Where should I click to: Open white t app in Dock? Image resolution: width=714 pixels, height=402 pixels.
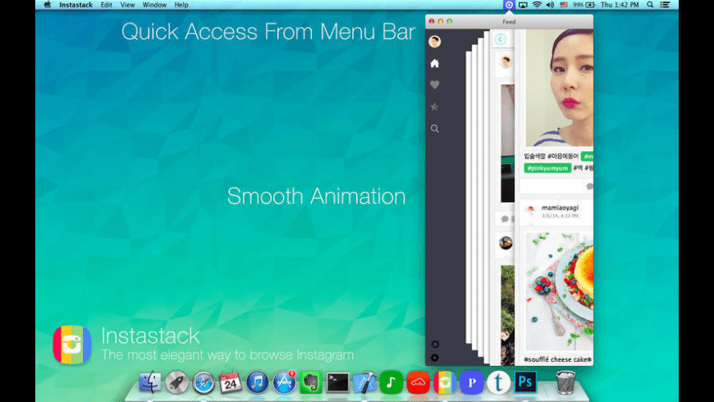pyautogui.click(x=498, y=382)
